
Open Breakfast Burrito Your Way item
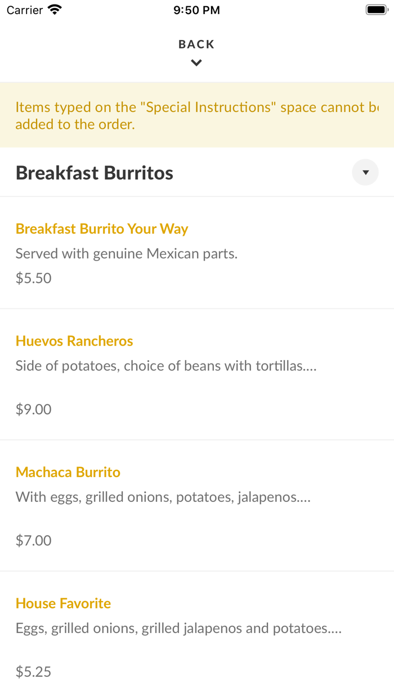[x=102, y=229]
